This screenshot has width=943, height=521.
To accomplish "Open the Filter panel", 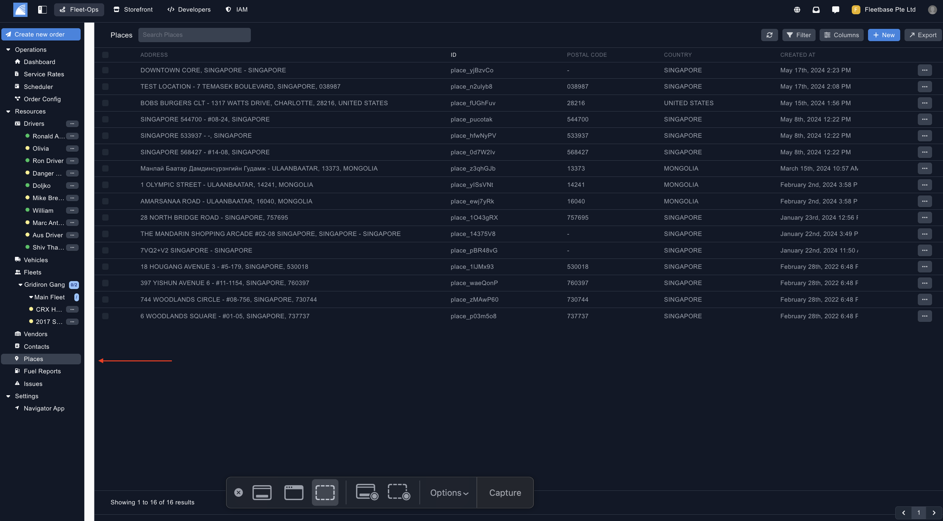I will pyautogui.click(x=798, y=35).
